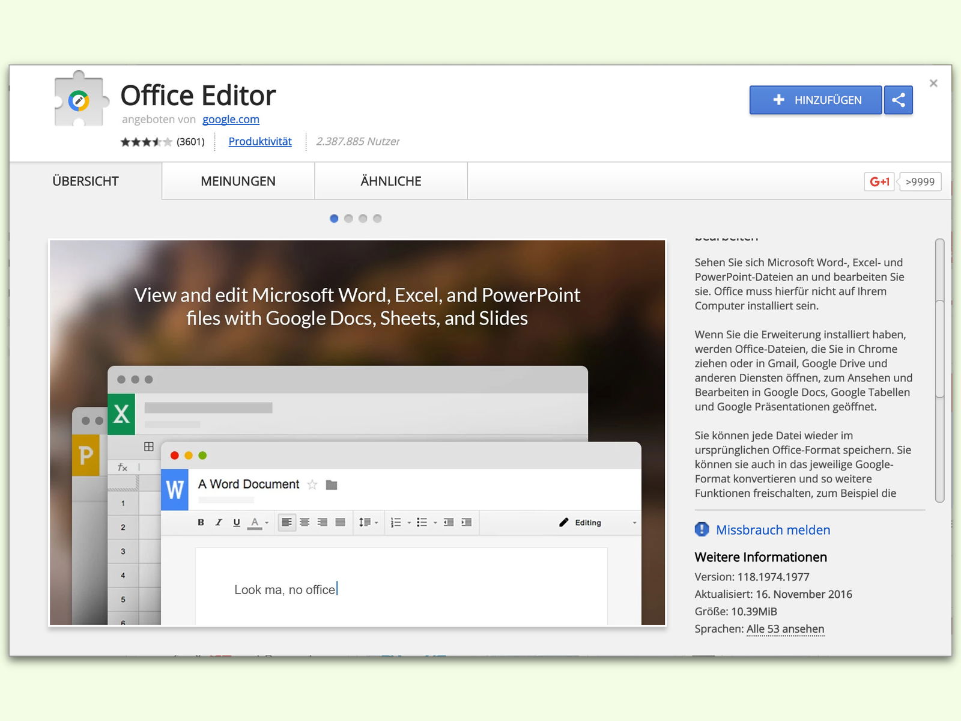Switch to the MEINUNGEN tab
961x721 pixels.
[x=238, y=181]
